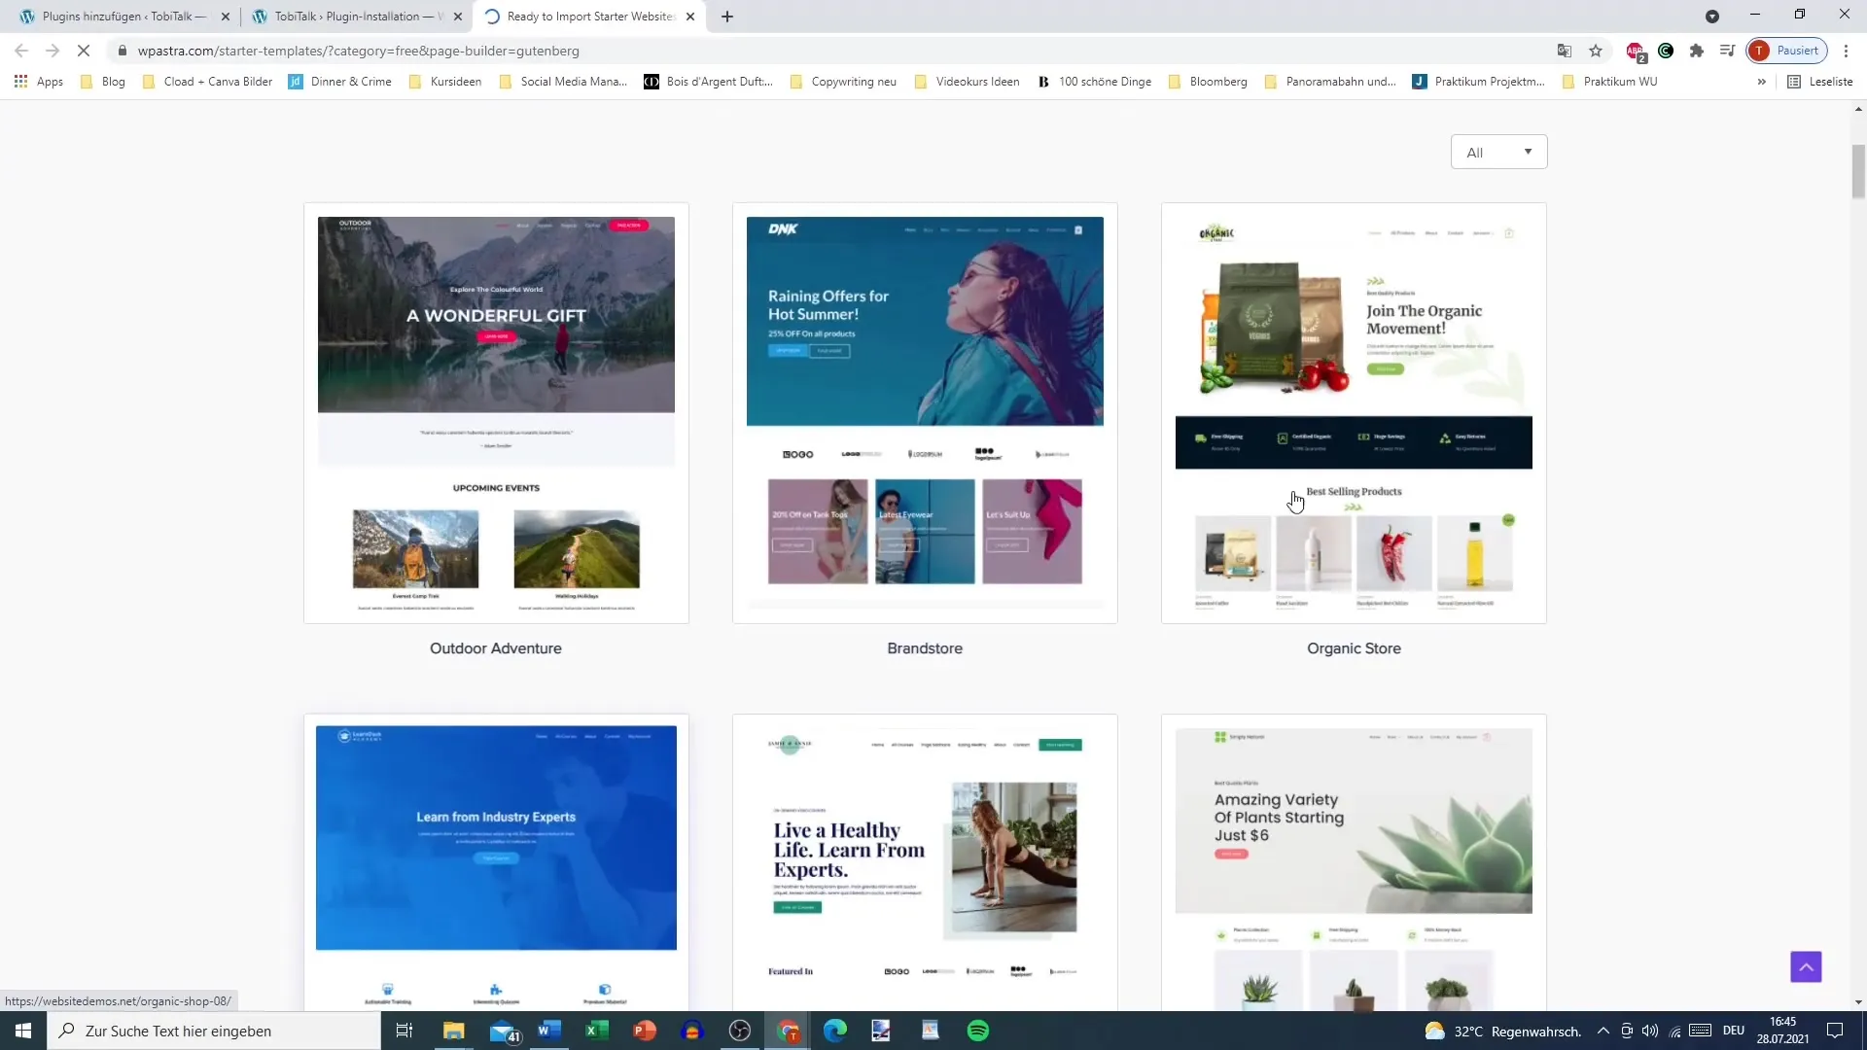Open the Organic Store template preview
Viewport: 1867px width, 1050px height.
tap(1354, 413)
